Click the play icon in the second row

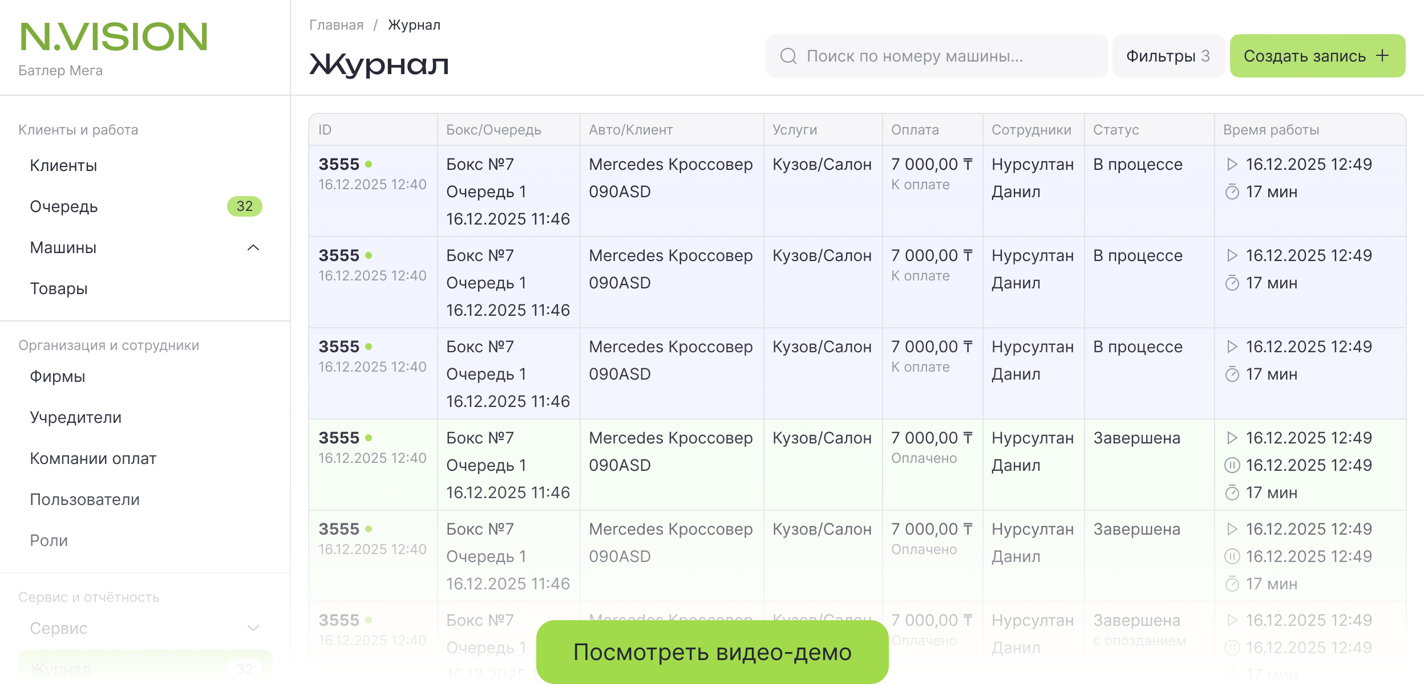pyautogui.click(x=1232, y=255)
